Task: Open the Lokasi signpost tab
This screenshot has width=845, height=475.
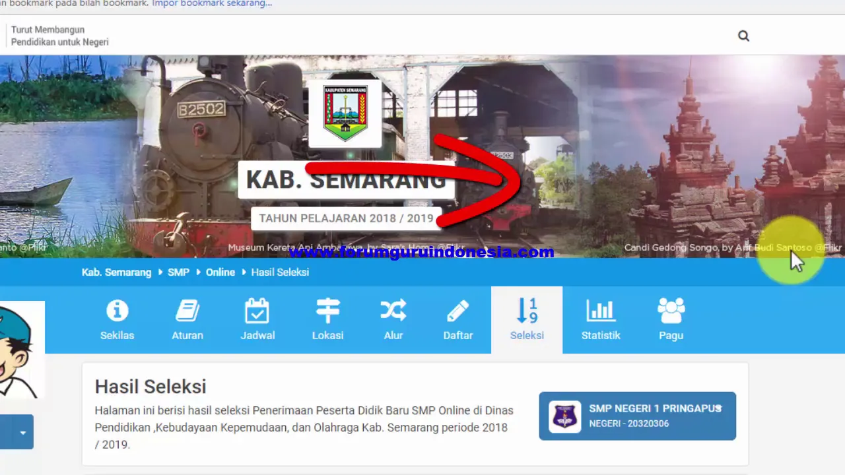Action: coord(327,320)
